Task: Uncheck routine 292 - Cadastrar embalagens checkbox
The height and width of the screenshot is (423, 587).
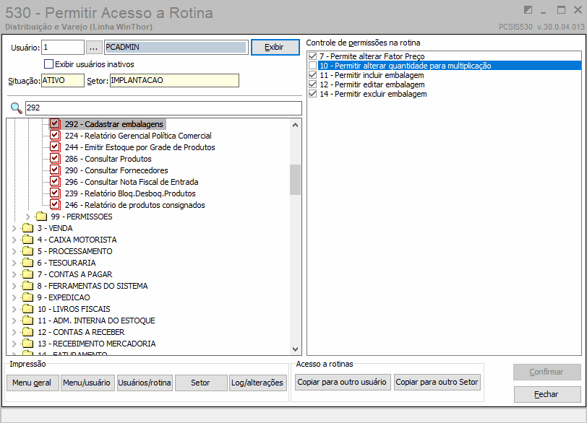Action: [55, 123]
